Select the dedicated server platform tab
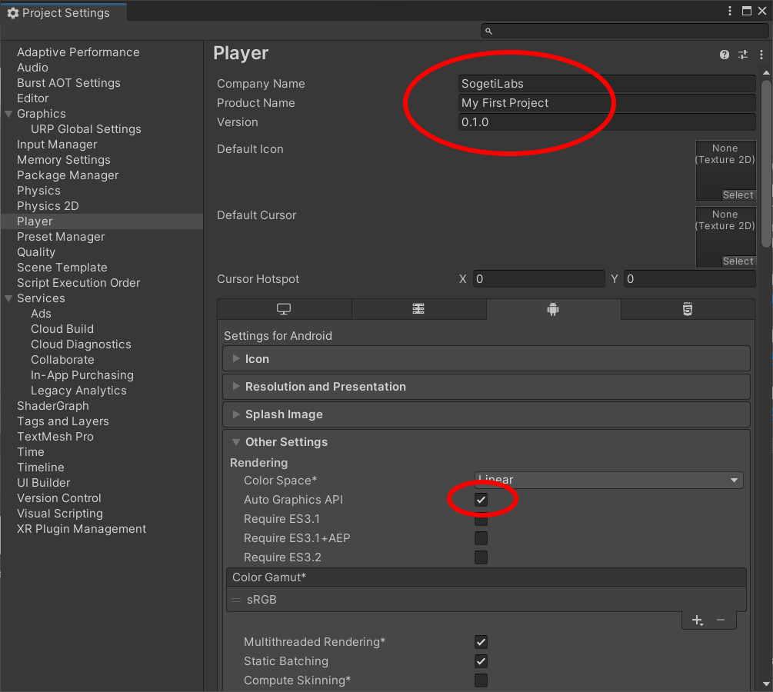This screenshot has width=773, height=692. tap(418, 309)
